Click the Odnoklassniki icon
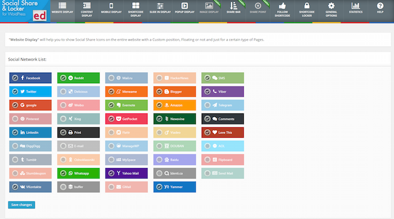The image size is (394, 219). 70,160
